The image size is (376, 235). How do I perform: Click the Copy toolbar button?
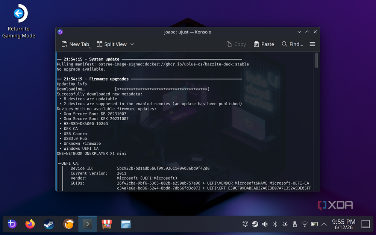236,44
